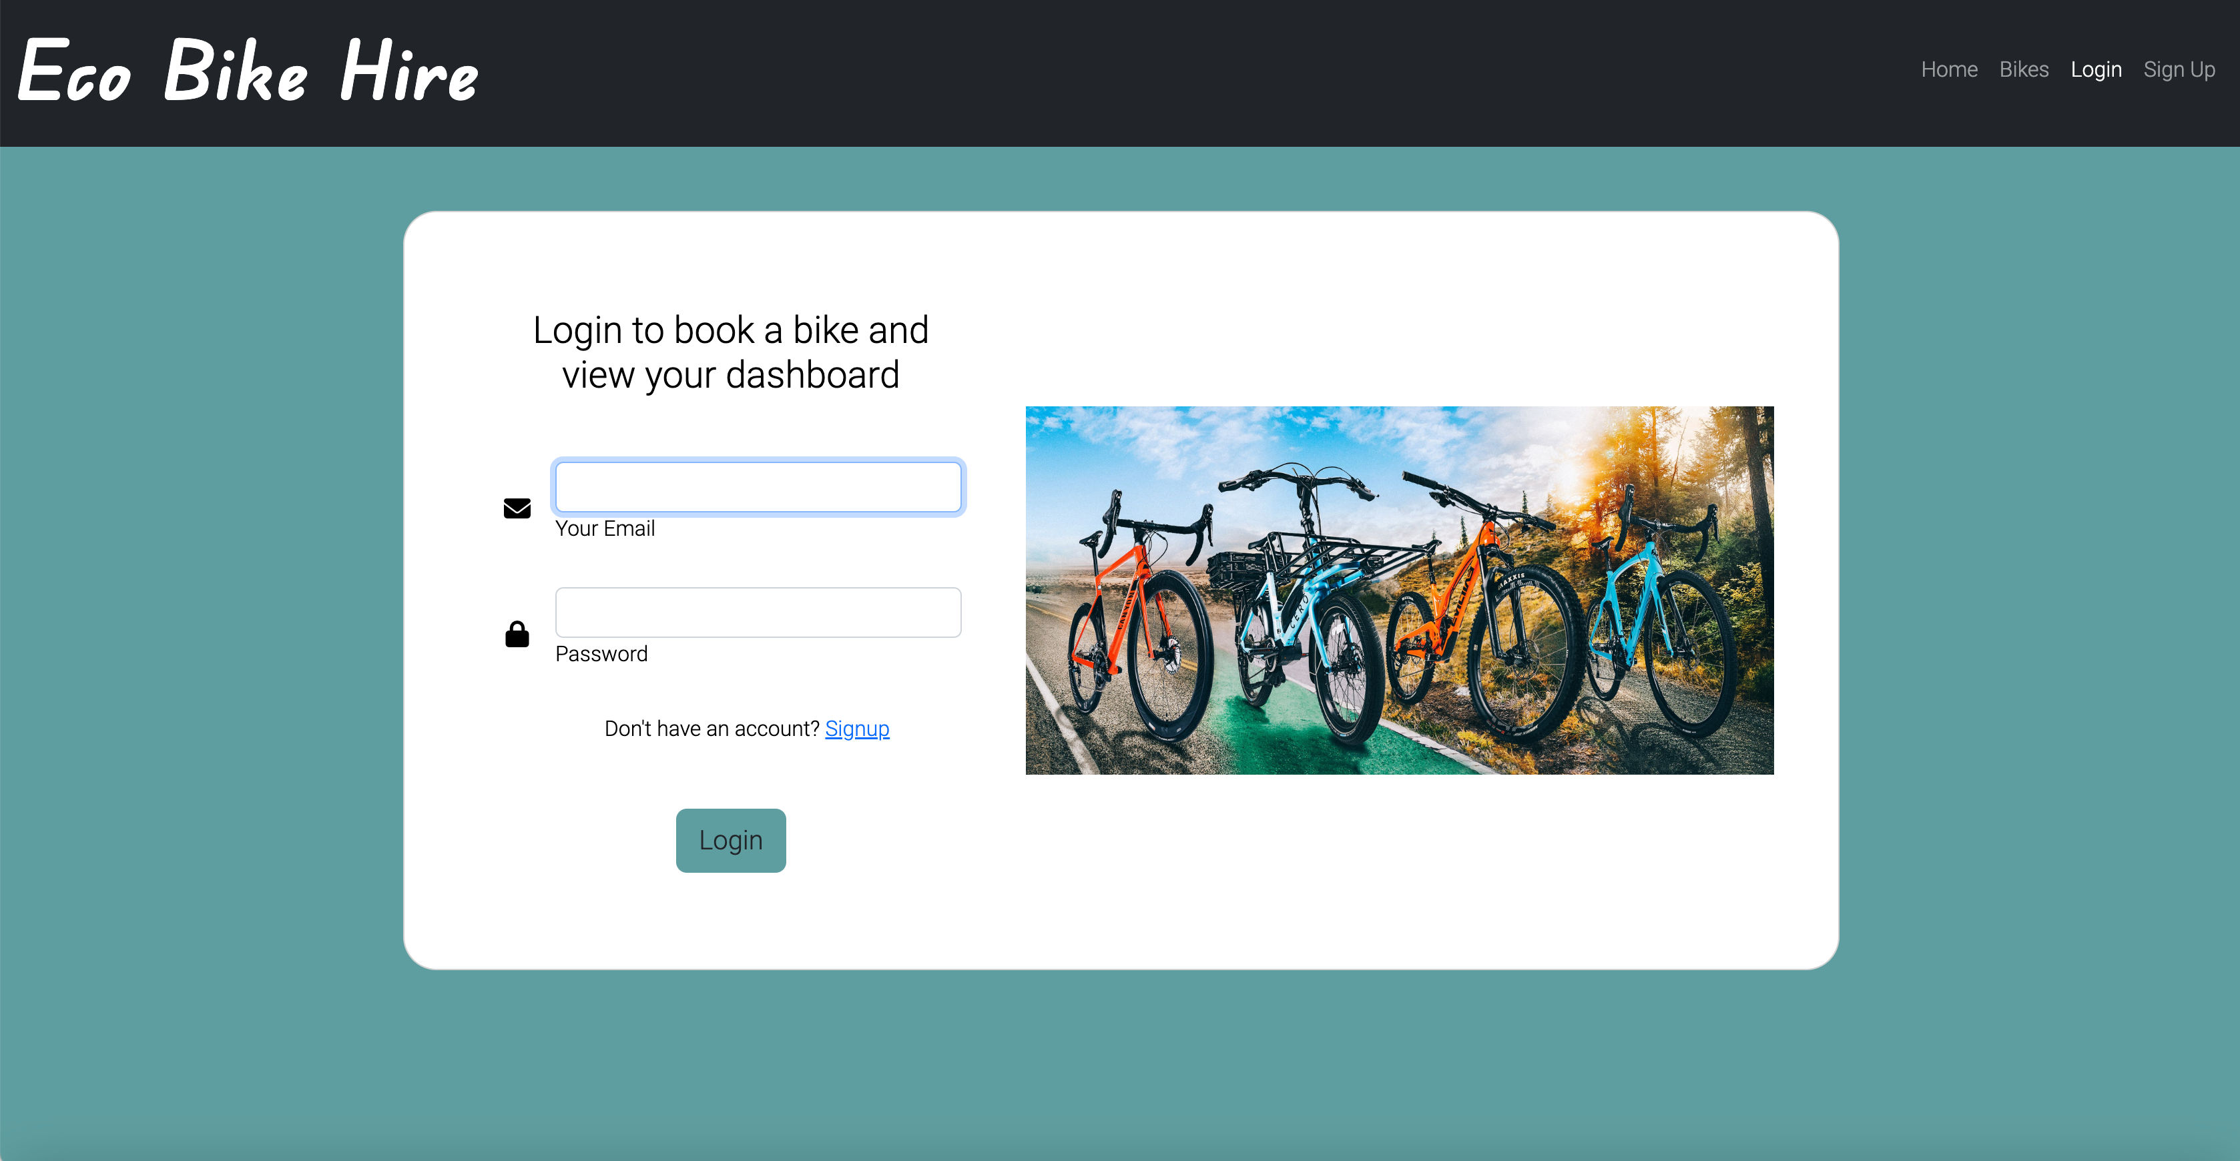
Task: Click the Eco Bike Hire logo
Action: click(248, 71)
